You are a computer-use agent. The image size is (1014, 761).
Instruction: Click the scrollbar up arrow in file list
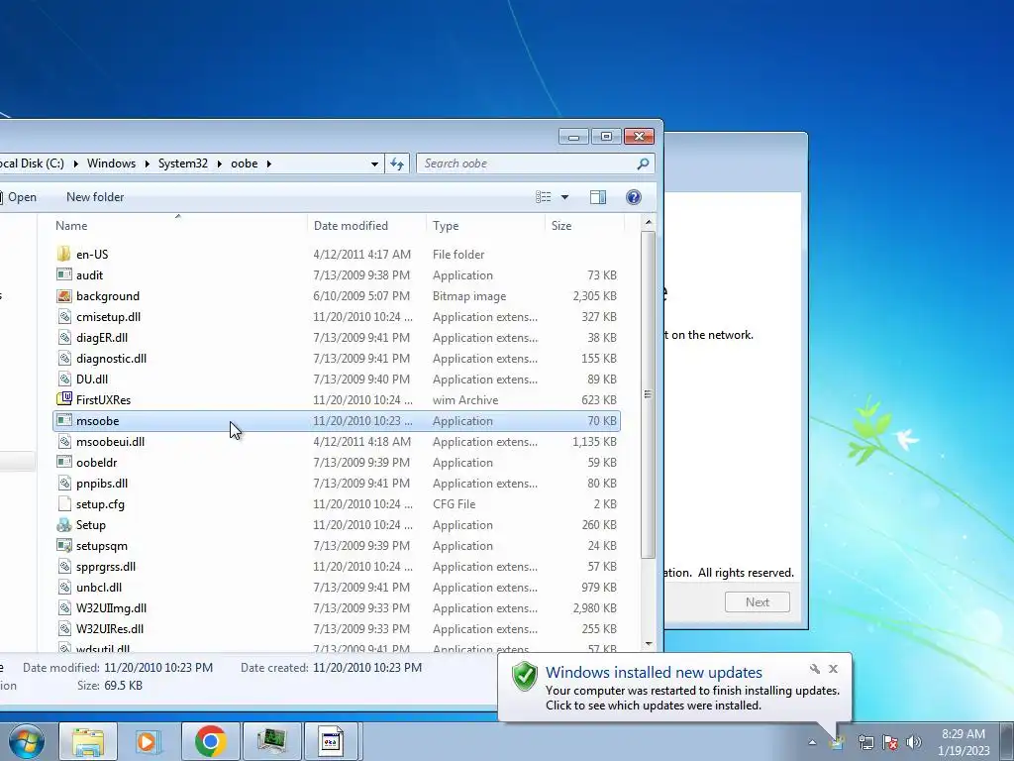pos(648,223)
